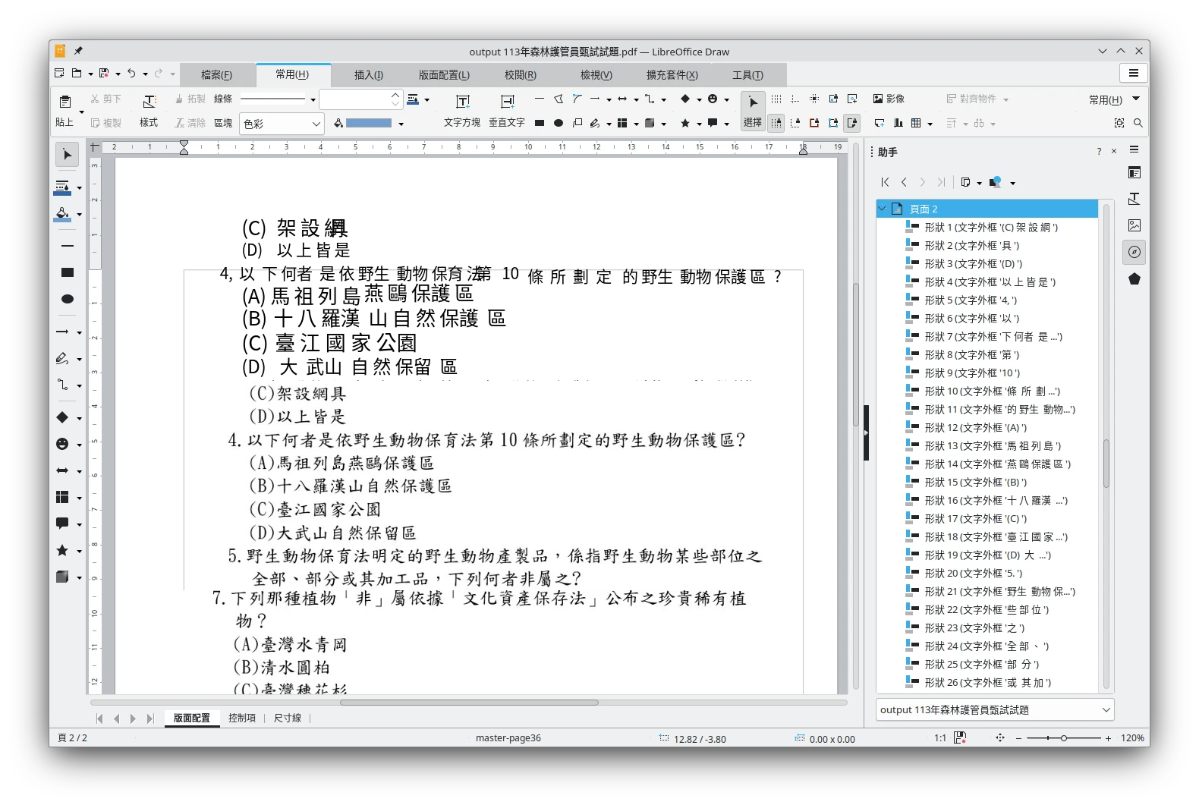The image size is (1199, 805).
Task: Collapse the 頁面 2 tree node
Action: coord(883,209)
